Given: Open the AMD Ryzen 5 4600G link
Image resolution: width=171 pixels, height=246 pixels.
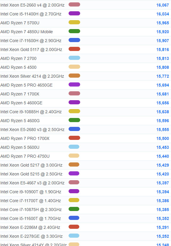Looking at the screenshot, I should tap(20, 121).
